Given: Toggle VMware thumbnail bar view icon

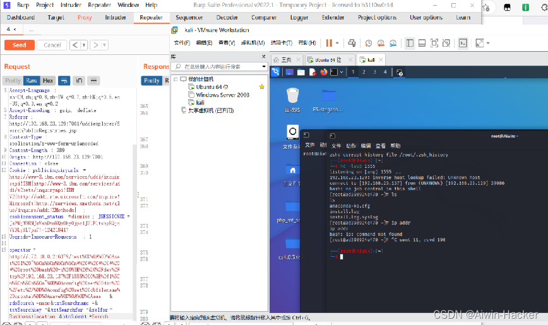Looking at the screenshot, I should pyautogui.click(x=422, y=43).
